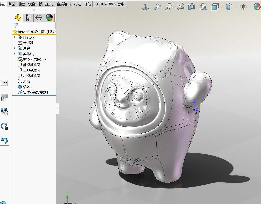
Task: Switch to the SOLIDWORKS 插件 tab
Action: [x=109, y=4]
